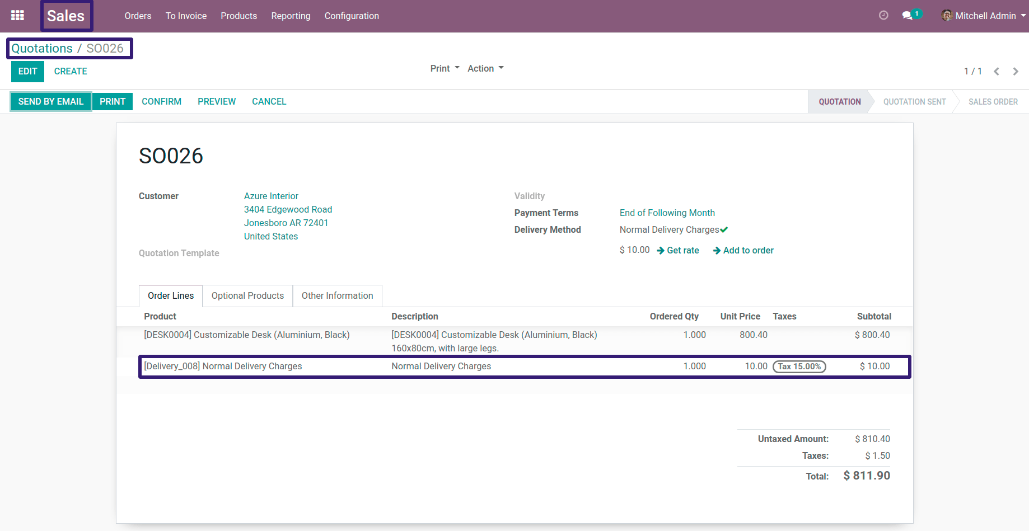Open the Products menu
Viewport: 1029px width, 531px height.
(x=238, y=16)
